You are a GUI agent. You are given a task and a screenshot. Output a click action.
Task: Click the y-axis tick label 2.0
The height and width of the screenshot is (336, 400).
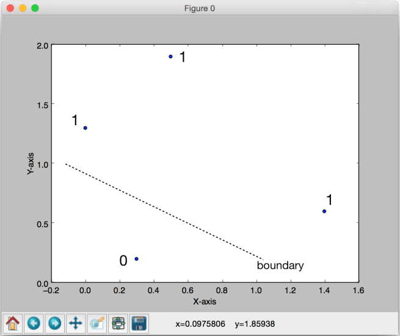pos(43,46)
